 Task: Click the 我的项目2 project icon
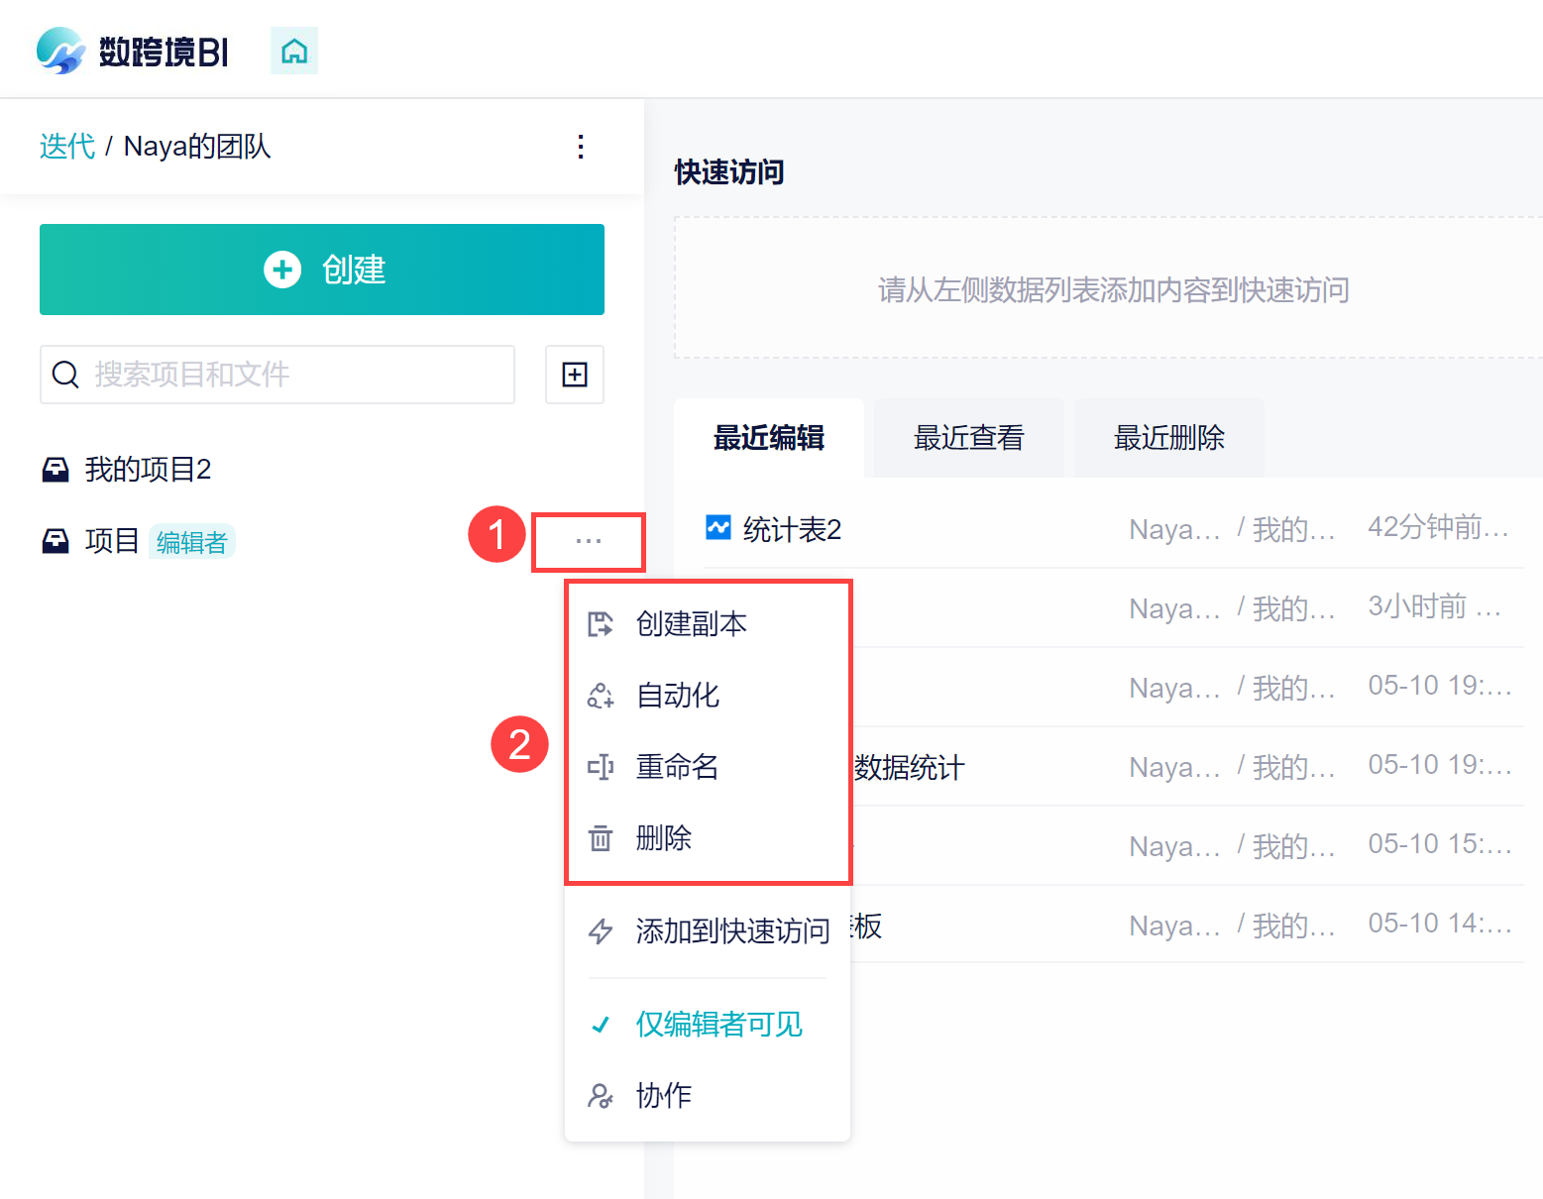[55, 470]
